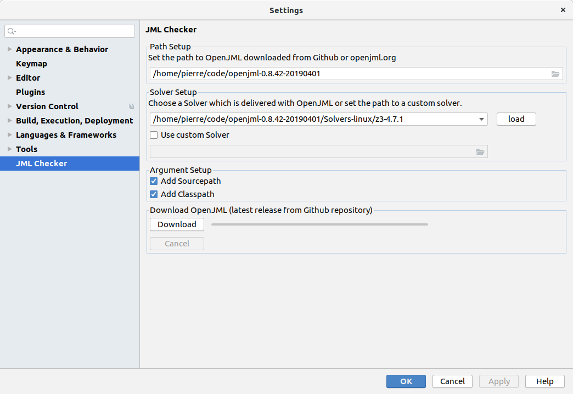Expand Appearance & Behavior tree node

click(x=10, y=49)
